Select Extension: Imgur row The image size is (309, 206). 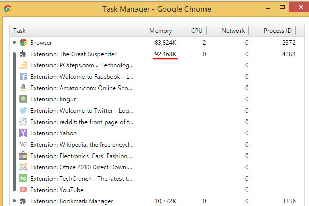[x=157, y=99]
